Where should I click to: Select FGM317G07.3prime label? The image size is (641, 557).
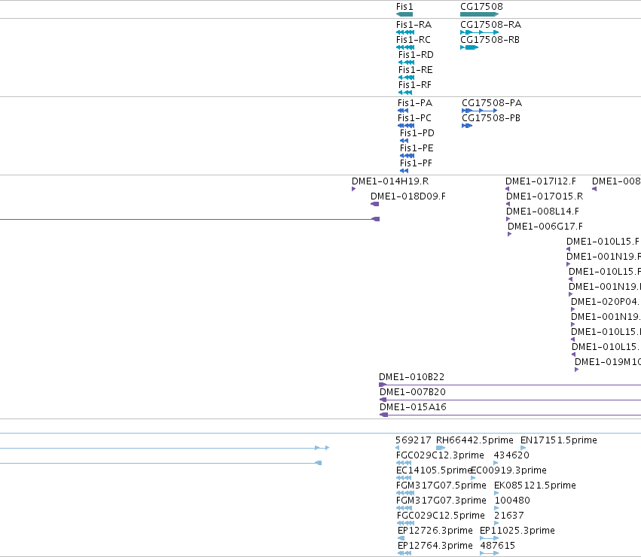pos(441,501)
